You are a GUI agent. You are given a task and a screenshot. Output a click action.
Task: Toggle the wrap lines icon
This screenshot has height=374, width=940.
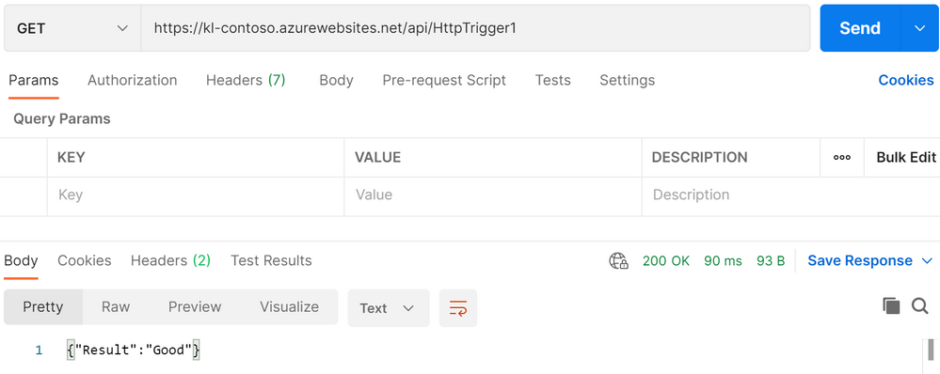[x=458, y=308]
